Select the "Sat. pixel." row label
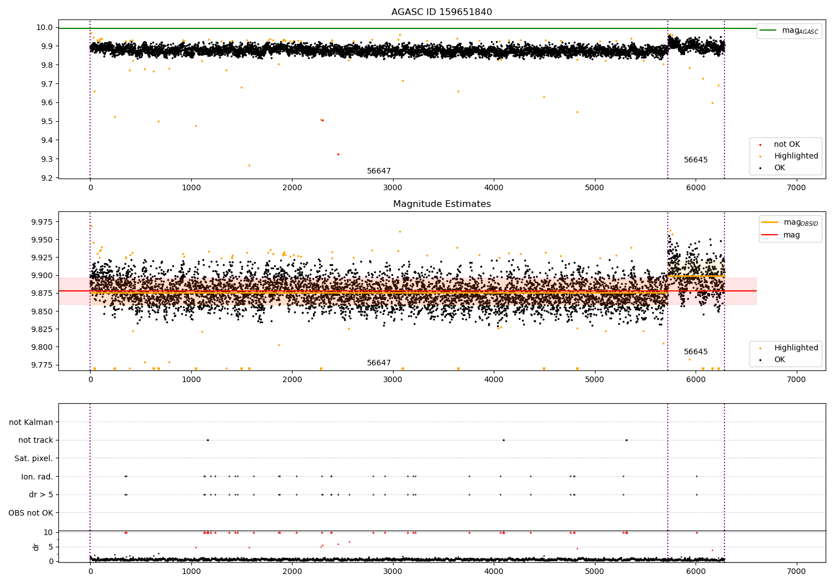 (34, 459)
